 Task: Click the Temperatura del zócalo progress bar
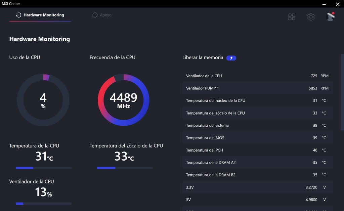tap(125, 168)
